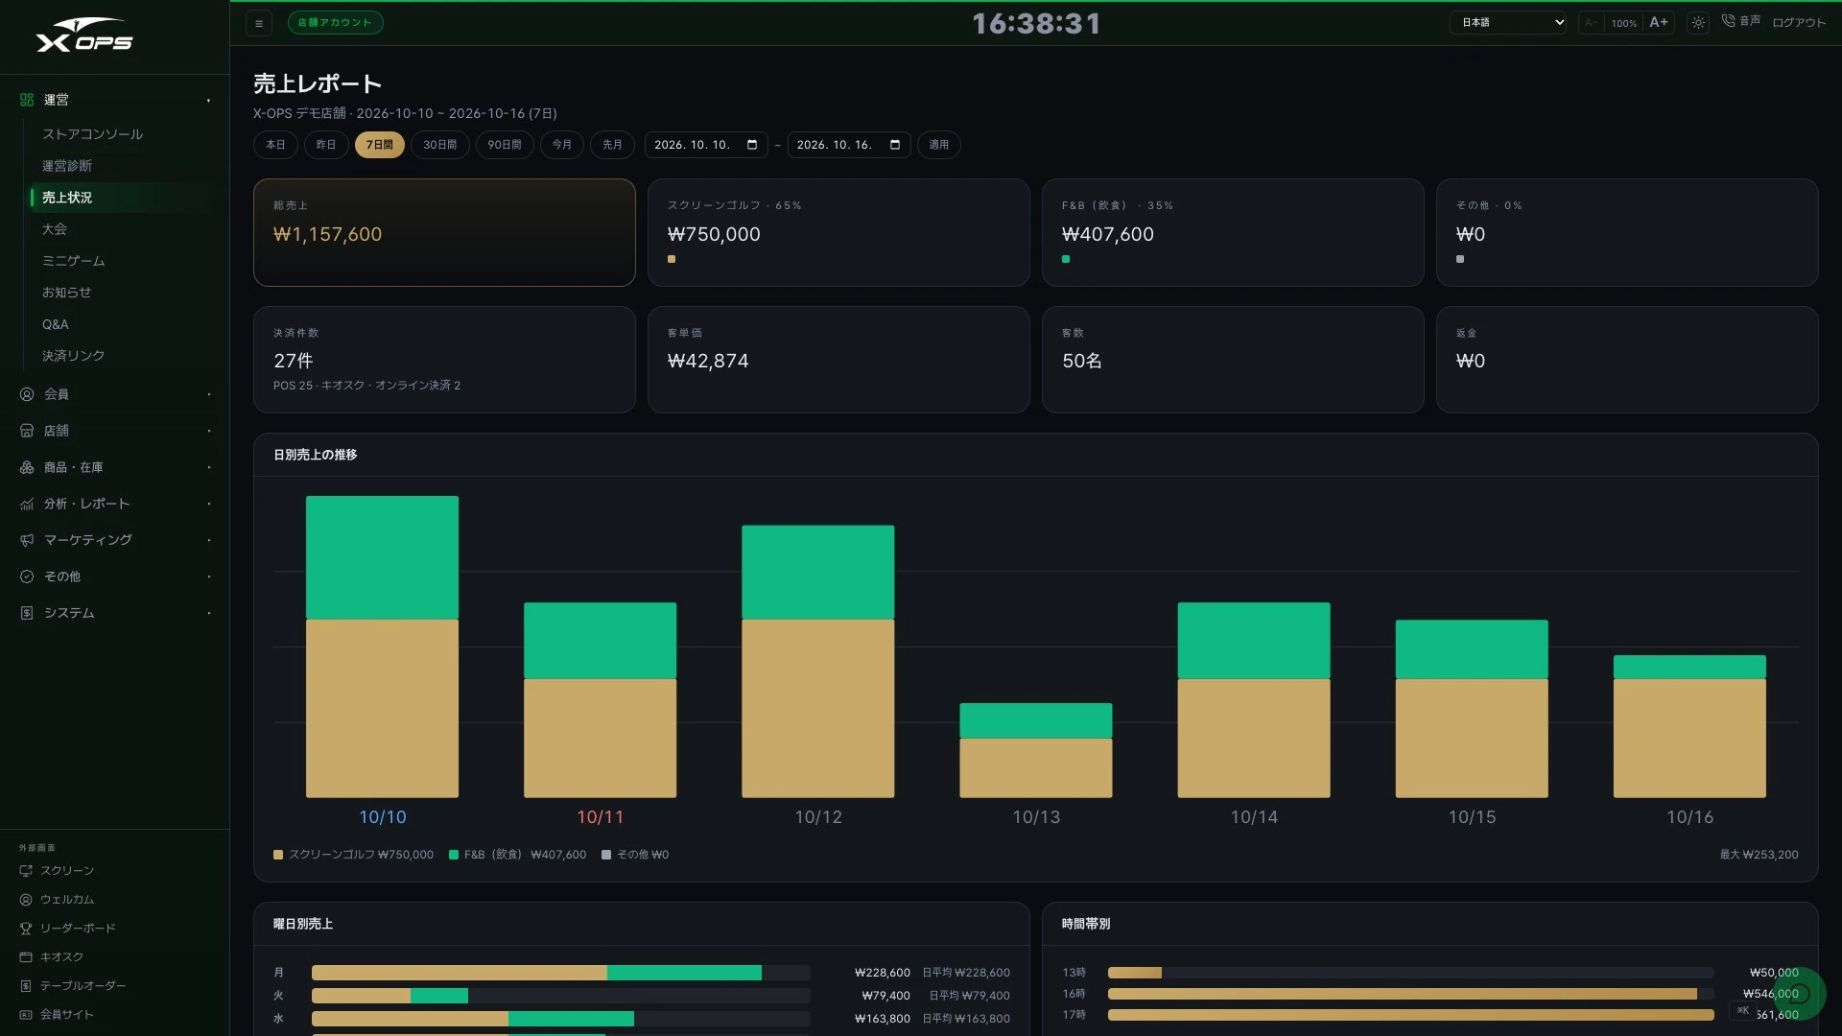Toggle the light/dark theme sun icon

(x=1698, y=22)
